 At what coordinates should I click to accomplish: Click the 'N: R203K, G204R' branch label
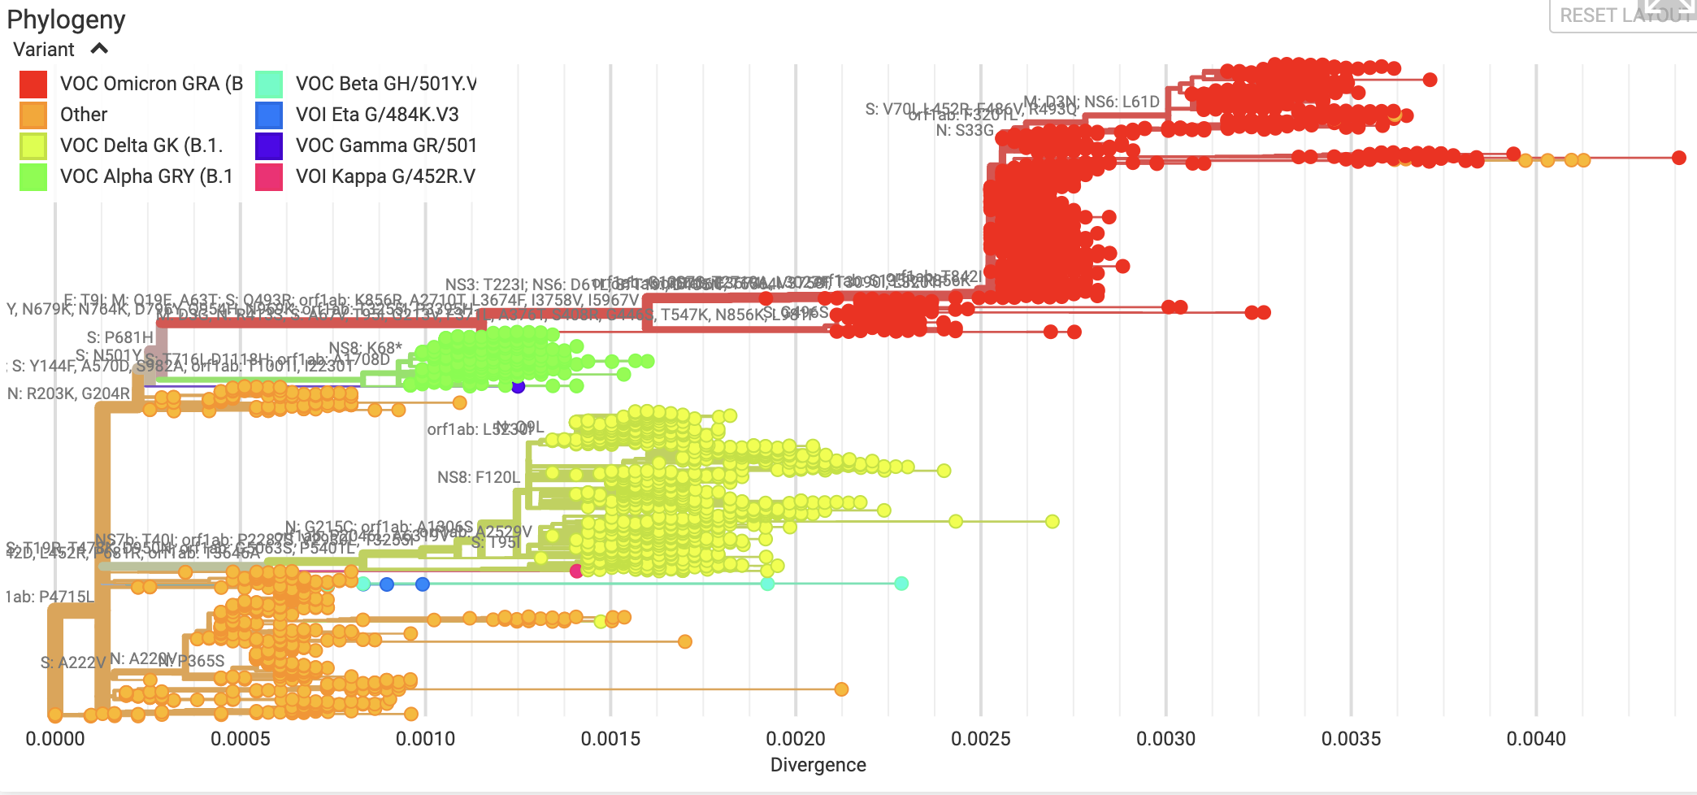(x=68, y=393)
